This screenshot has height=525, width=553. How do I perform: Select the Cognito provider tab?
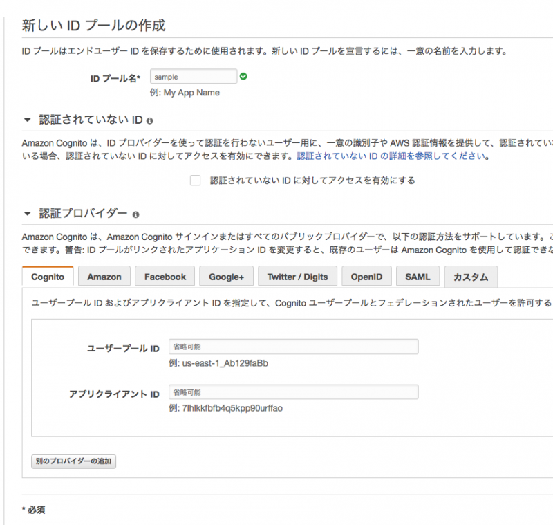click(x=48, y=275)
